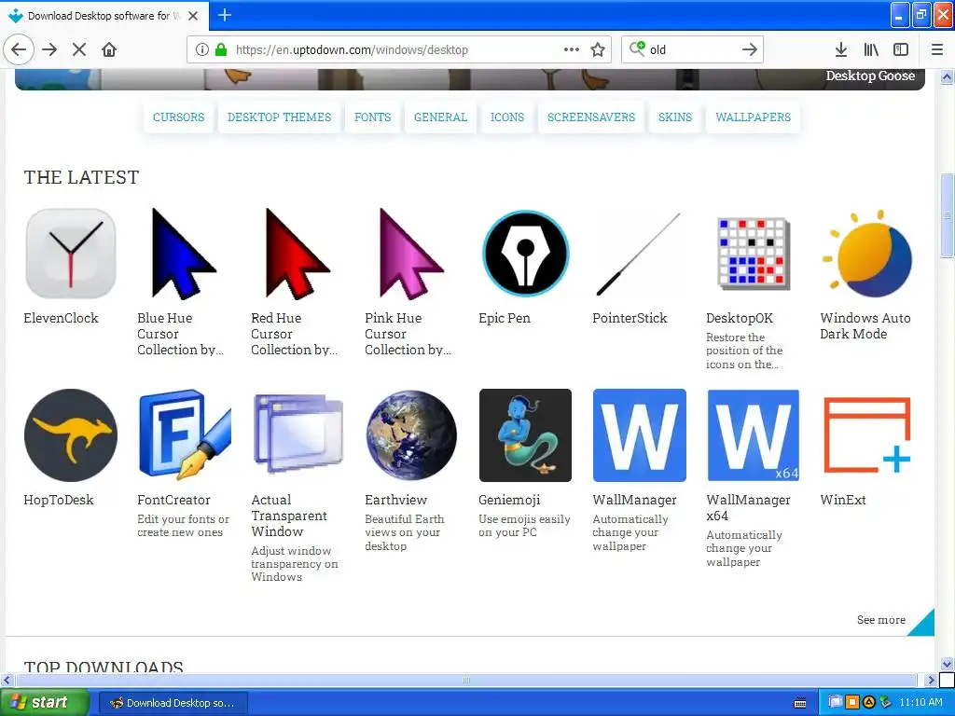Open the WallManager x64 icon
This screenshot has width=955, height=716.
[x=753, y=435]
